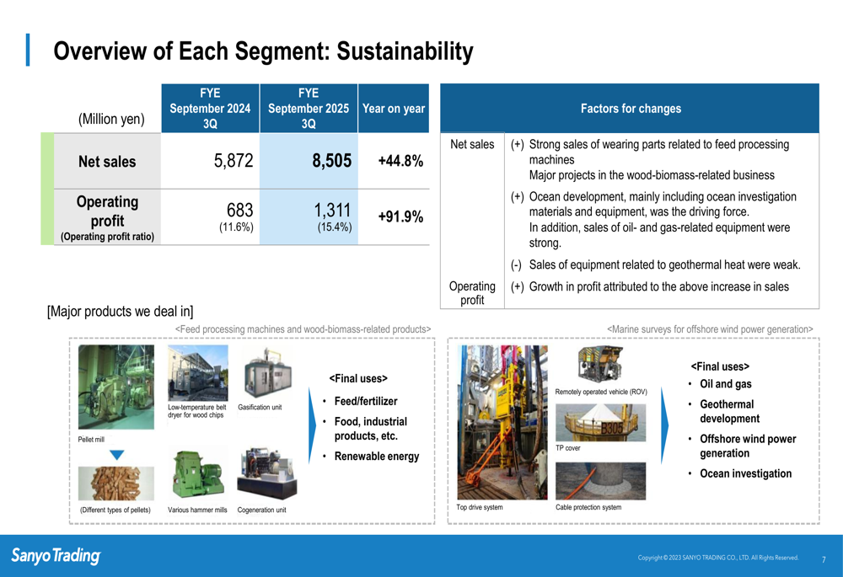Click the '[Major products we deal in]' heading
The width and height of the screenshot is (843, 577).
tap(120, 311)
